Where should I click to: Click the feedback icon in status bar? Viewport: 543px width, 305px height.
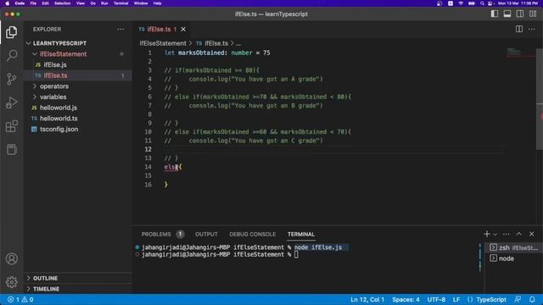click(518, 299)
